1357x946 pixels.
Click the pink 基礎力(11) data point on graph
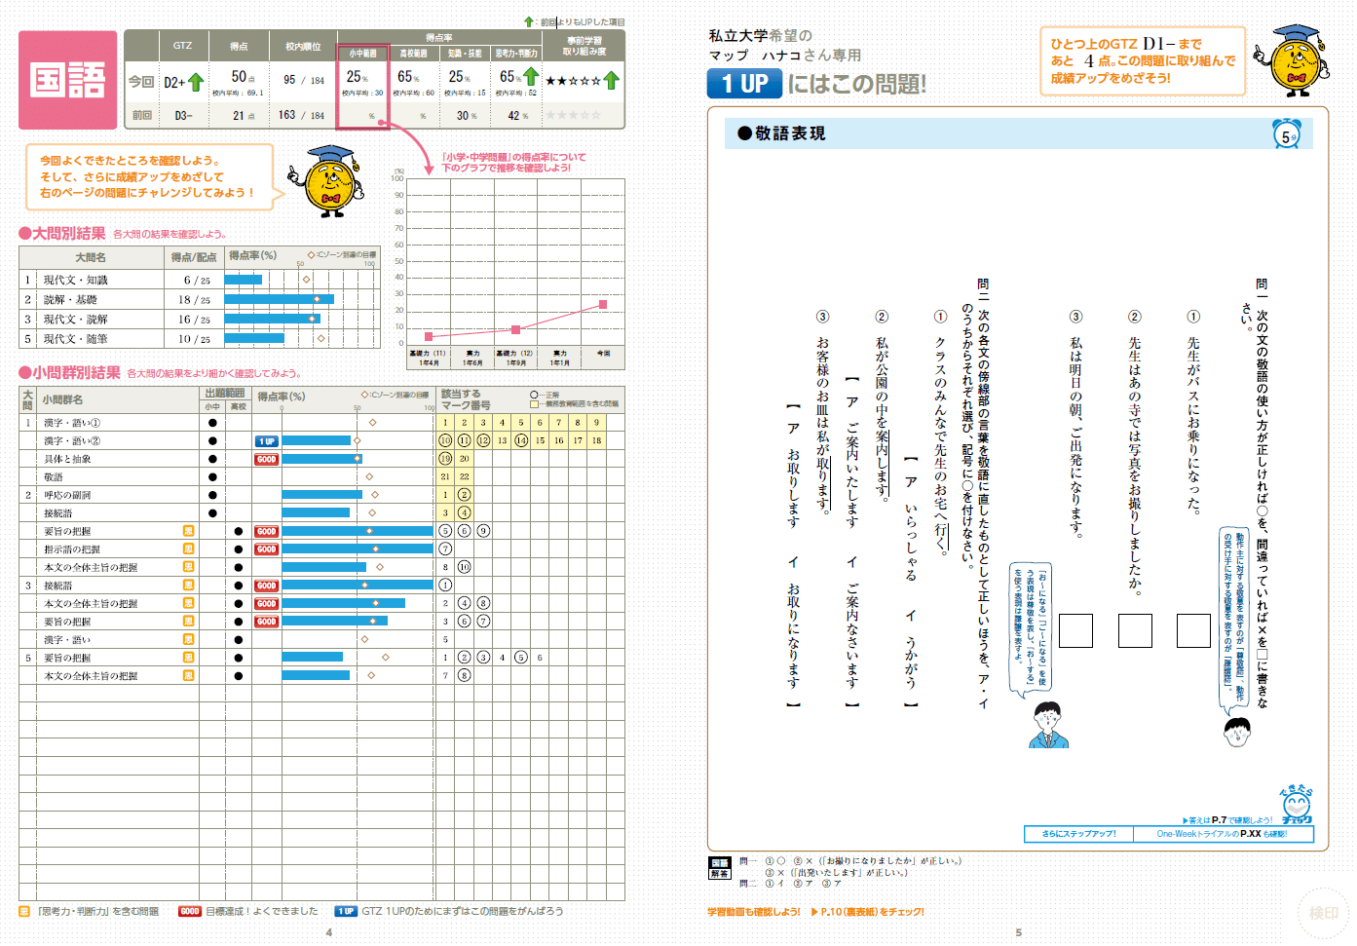(x=429, y=336)
